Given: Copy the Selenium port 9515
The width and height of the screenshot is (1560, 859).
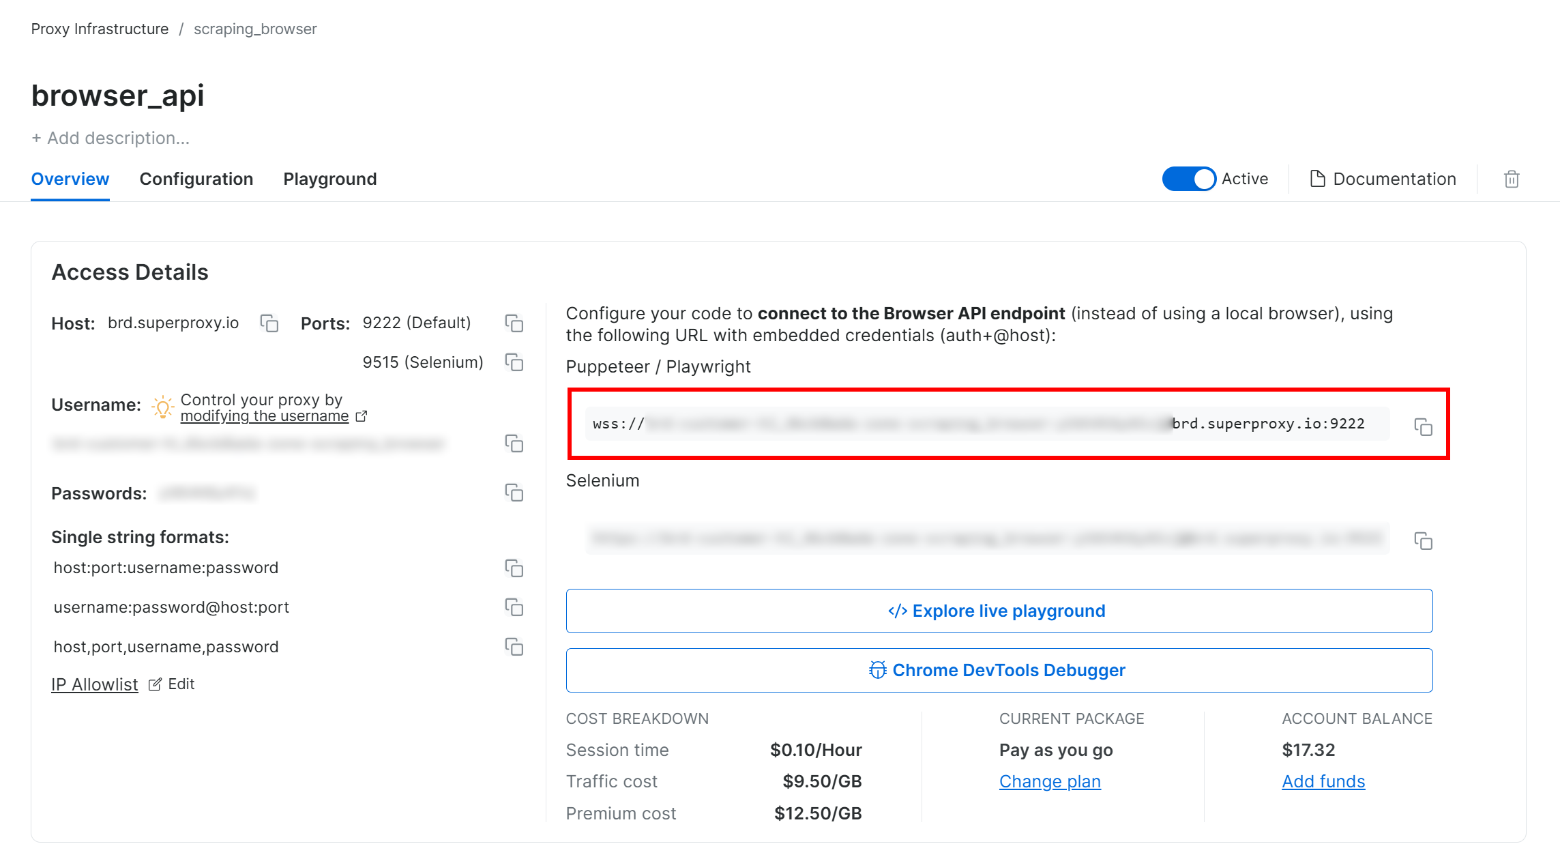Looking at the screenshot, I should 514,362.
